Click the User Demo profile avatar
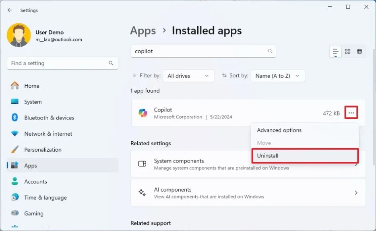This screenshot has width=376, height=231. tap(19, 35)
